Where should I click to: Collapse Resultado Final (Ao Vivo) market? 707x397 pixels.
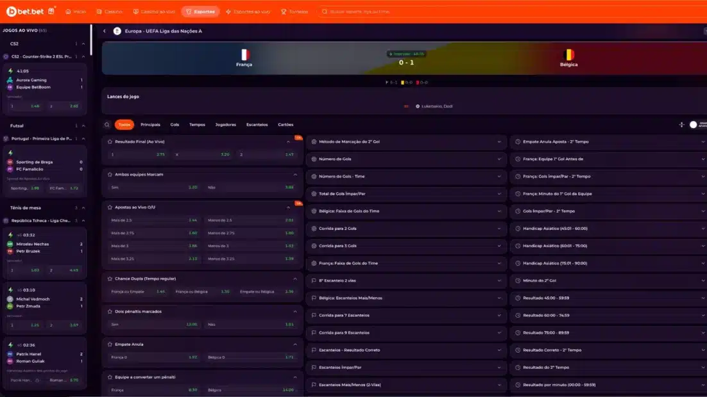coord(289,142)
